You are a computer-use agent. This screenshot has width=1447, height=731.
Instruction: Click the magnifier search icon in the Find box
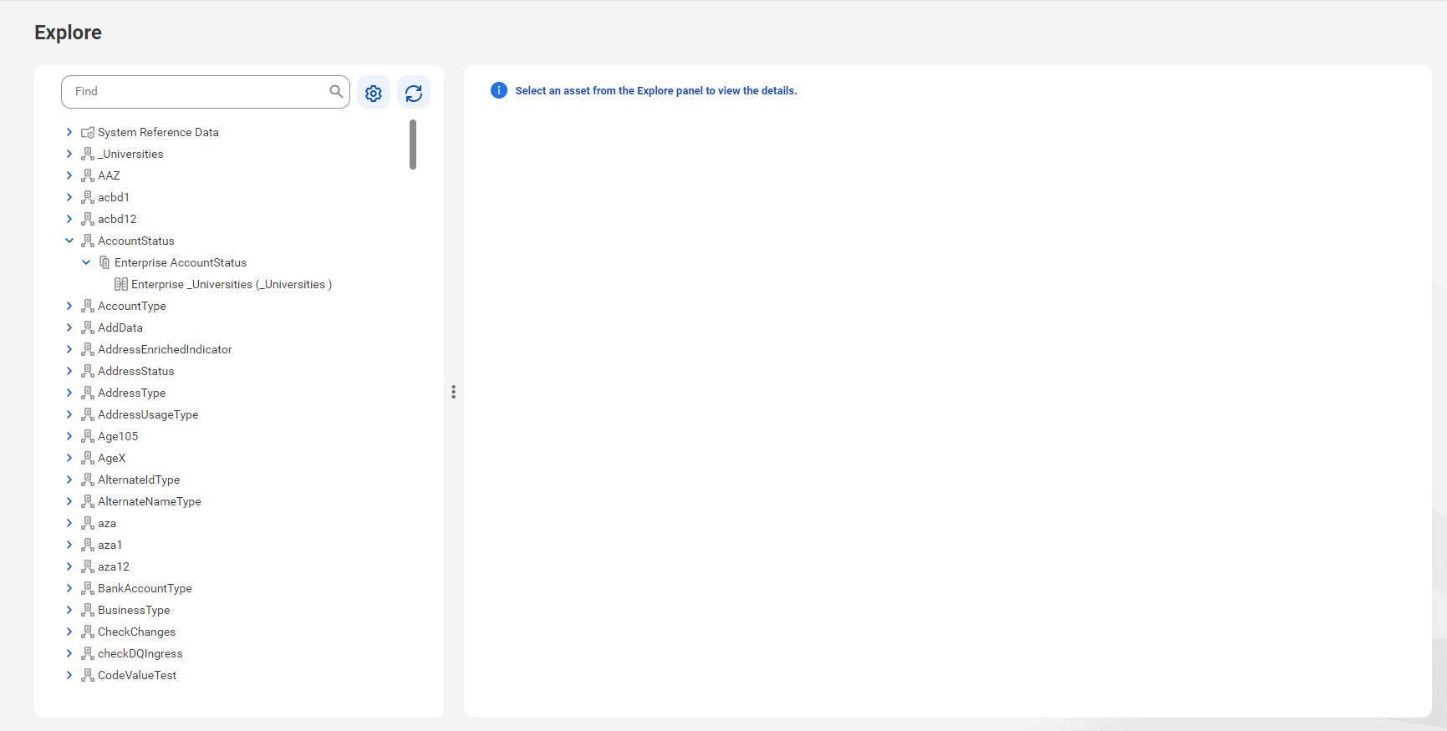point(336,91)
